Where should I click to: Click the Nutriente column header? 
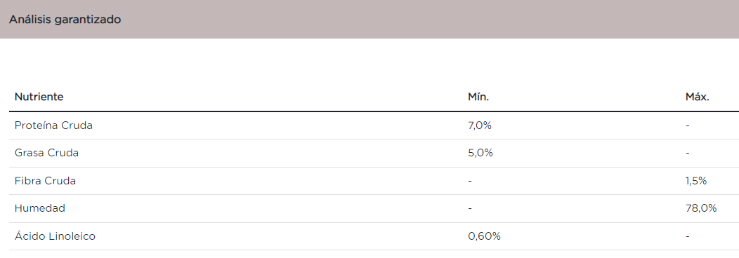[x=39, y=97]
